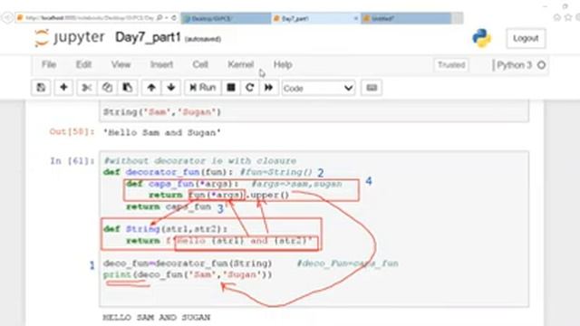Cut selected cells with the scissors icon

coord(87,88)
